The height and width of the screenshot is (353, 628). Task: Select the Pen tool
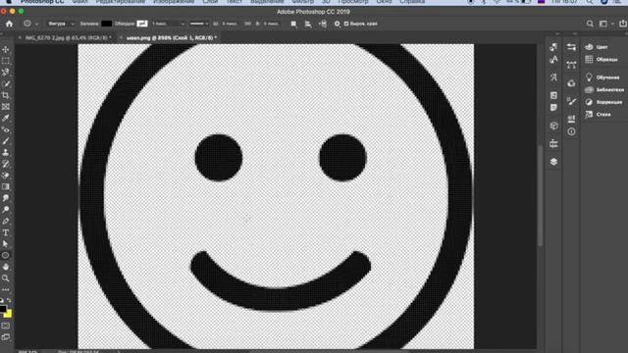tap(6, 222)
